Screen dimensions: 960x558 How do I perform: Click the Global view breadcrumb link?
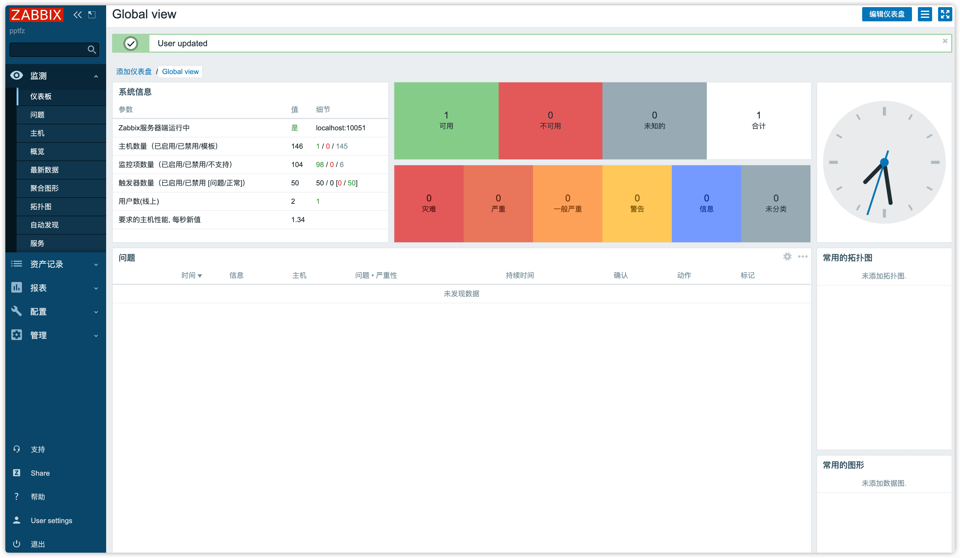pos(180,72)
